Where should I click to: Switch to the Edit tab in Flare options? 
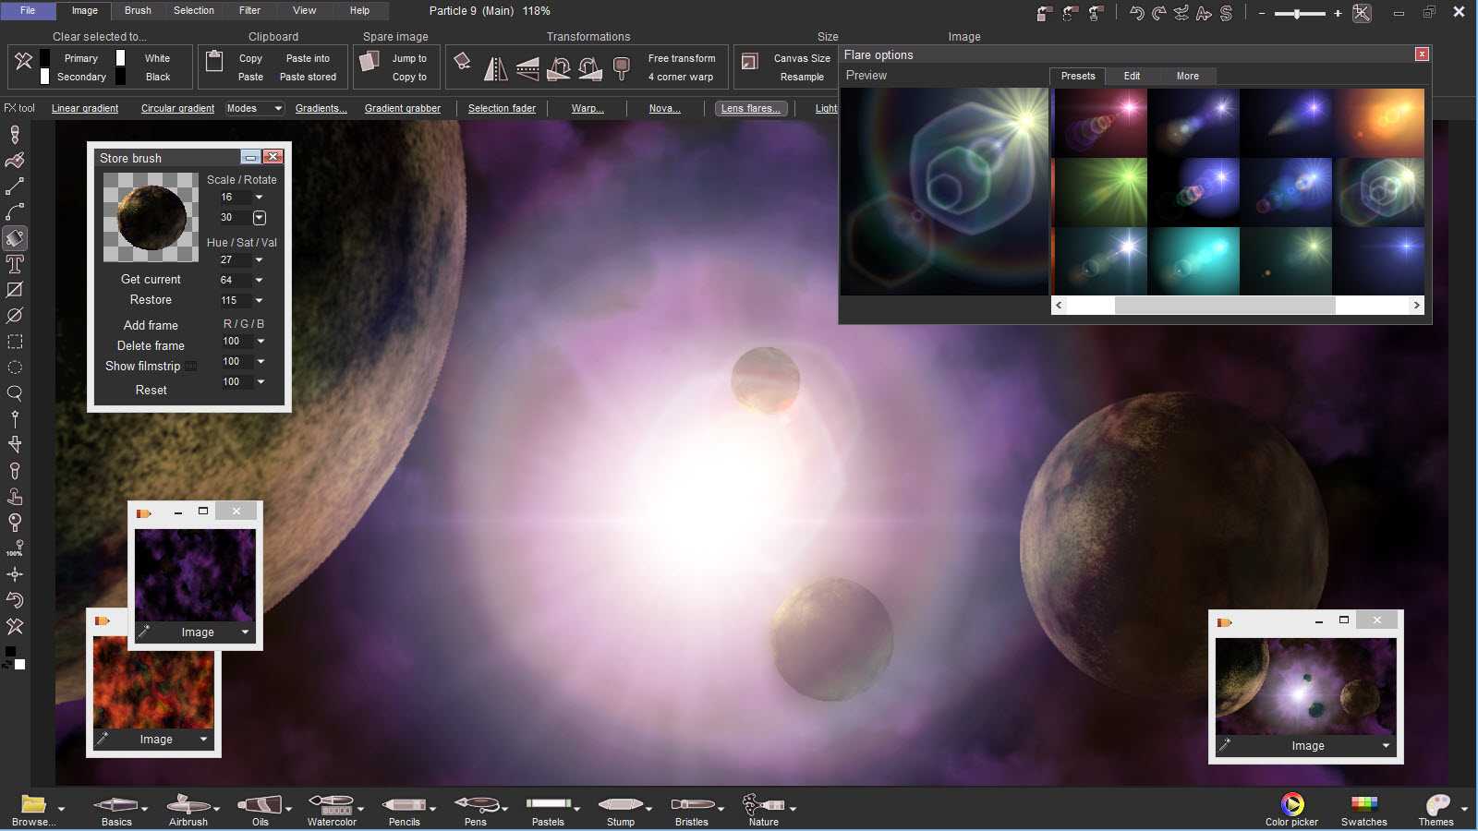(1132, 77)
